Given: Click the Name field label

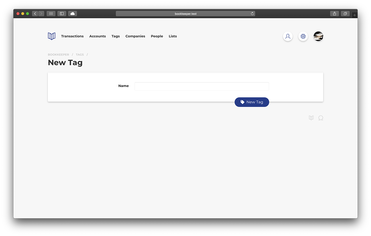Looking at the screenshot, I should click(123, 86).
